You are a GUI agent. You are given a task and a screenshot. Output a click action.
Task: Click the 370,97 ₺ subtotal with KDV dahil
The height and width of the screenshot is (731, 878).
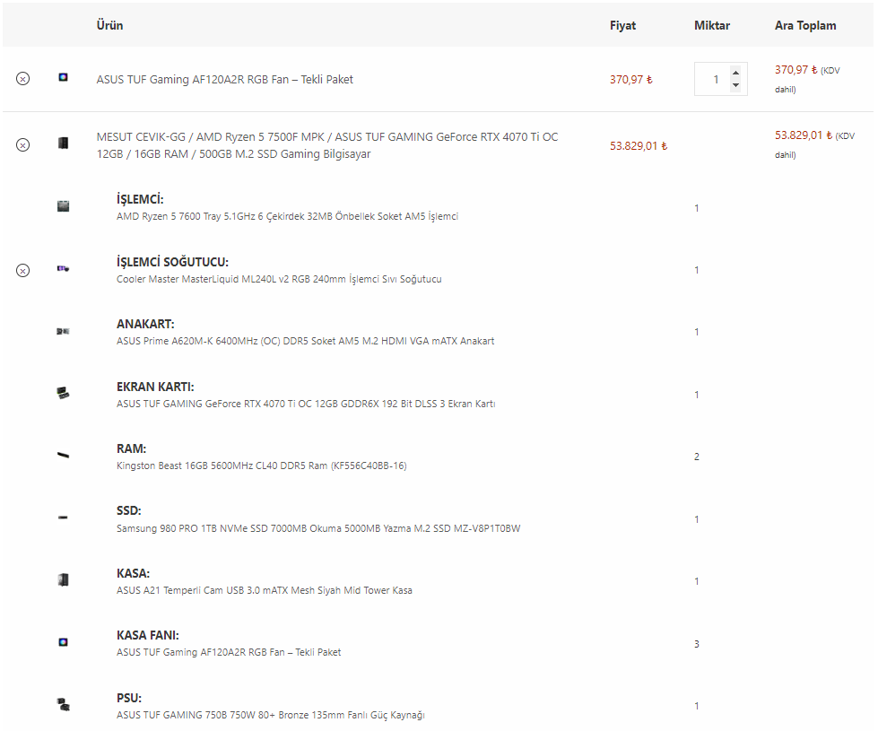[x=807, y=79]
